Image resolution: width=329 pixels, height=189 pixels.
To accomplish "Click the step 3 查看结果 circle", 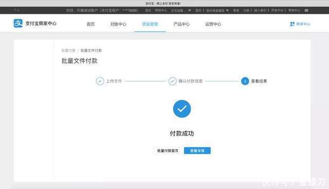I will (245, 81).
